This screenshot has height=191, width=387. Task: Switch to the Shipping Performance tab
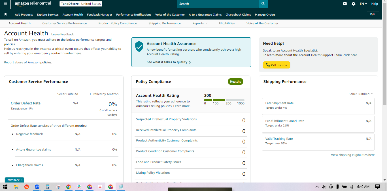coord(165,23)
